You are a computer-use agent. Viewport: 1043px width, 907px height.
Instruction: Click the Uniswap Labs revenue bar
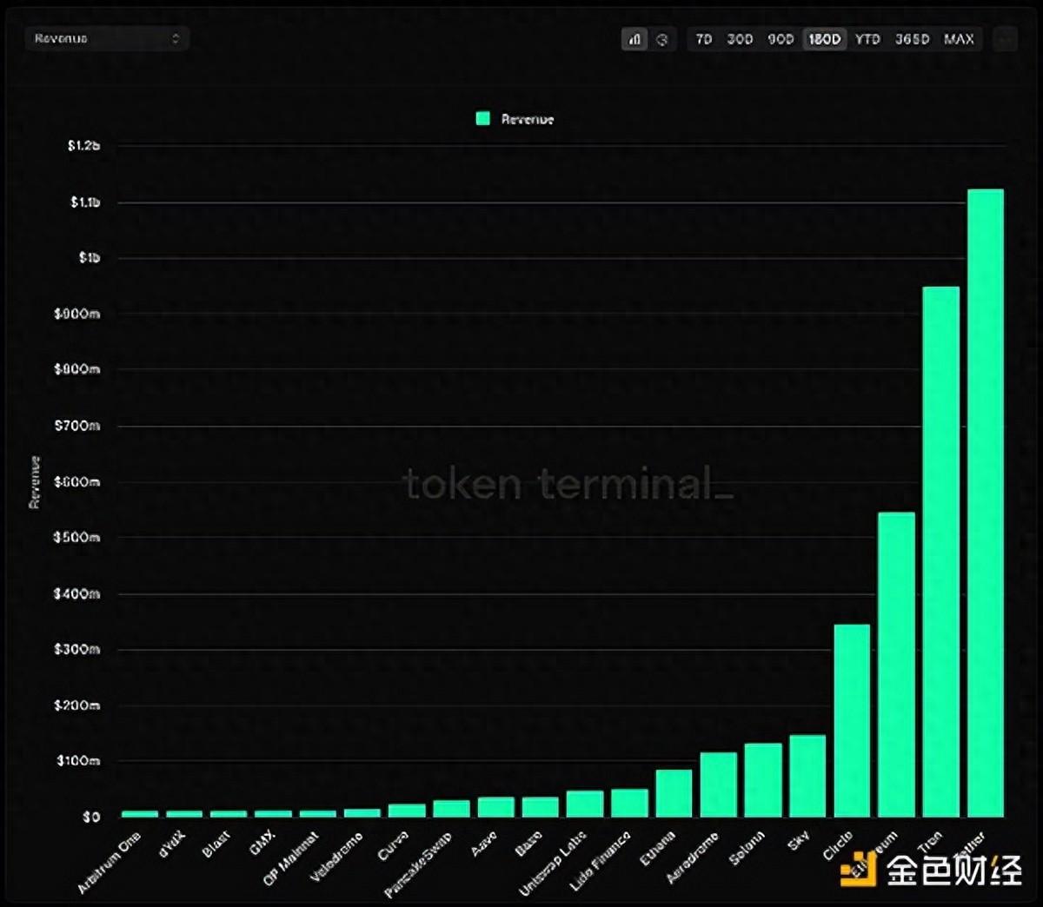pos(585,804)
